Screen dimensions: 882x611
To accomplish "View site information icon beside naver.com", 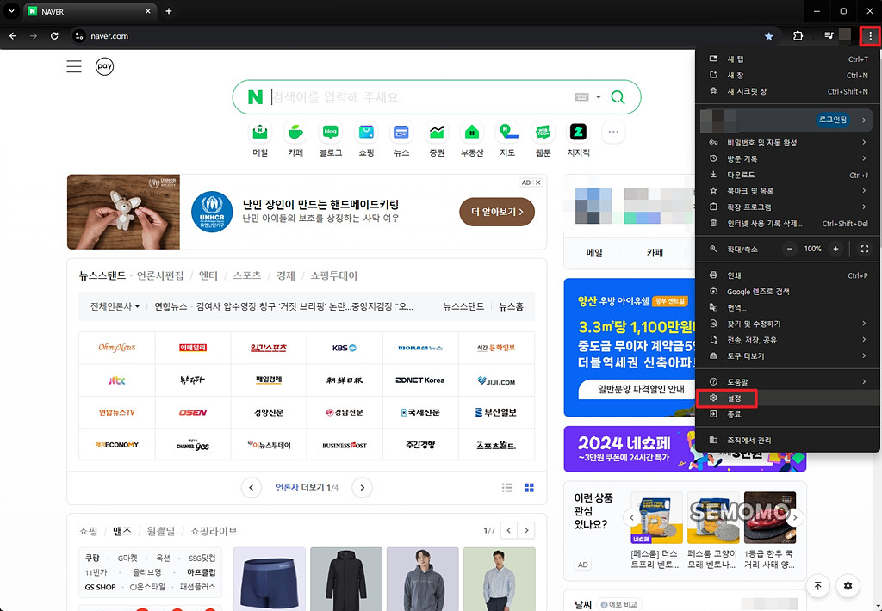I will coord(79,36).
